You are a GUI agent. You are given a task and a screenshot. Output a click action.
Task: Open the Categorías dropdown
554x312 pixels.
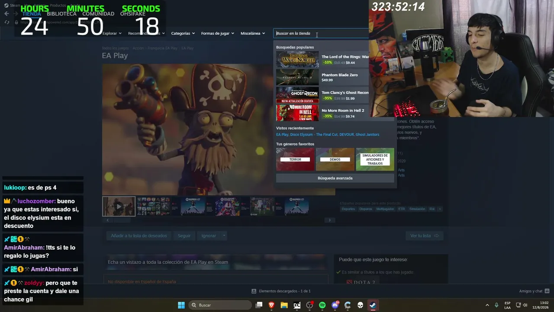pos(183,33)
